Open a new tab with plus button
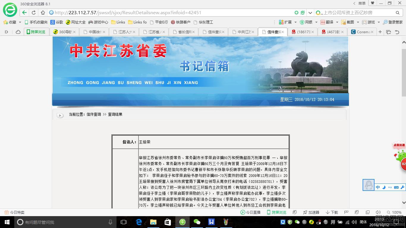 click(x=380, y=32)
